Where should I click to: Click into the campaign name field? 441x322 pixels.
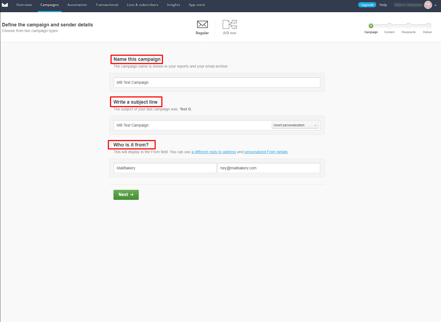click(217, 82)
